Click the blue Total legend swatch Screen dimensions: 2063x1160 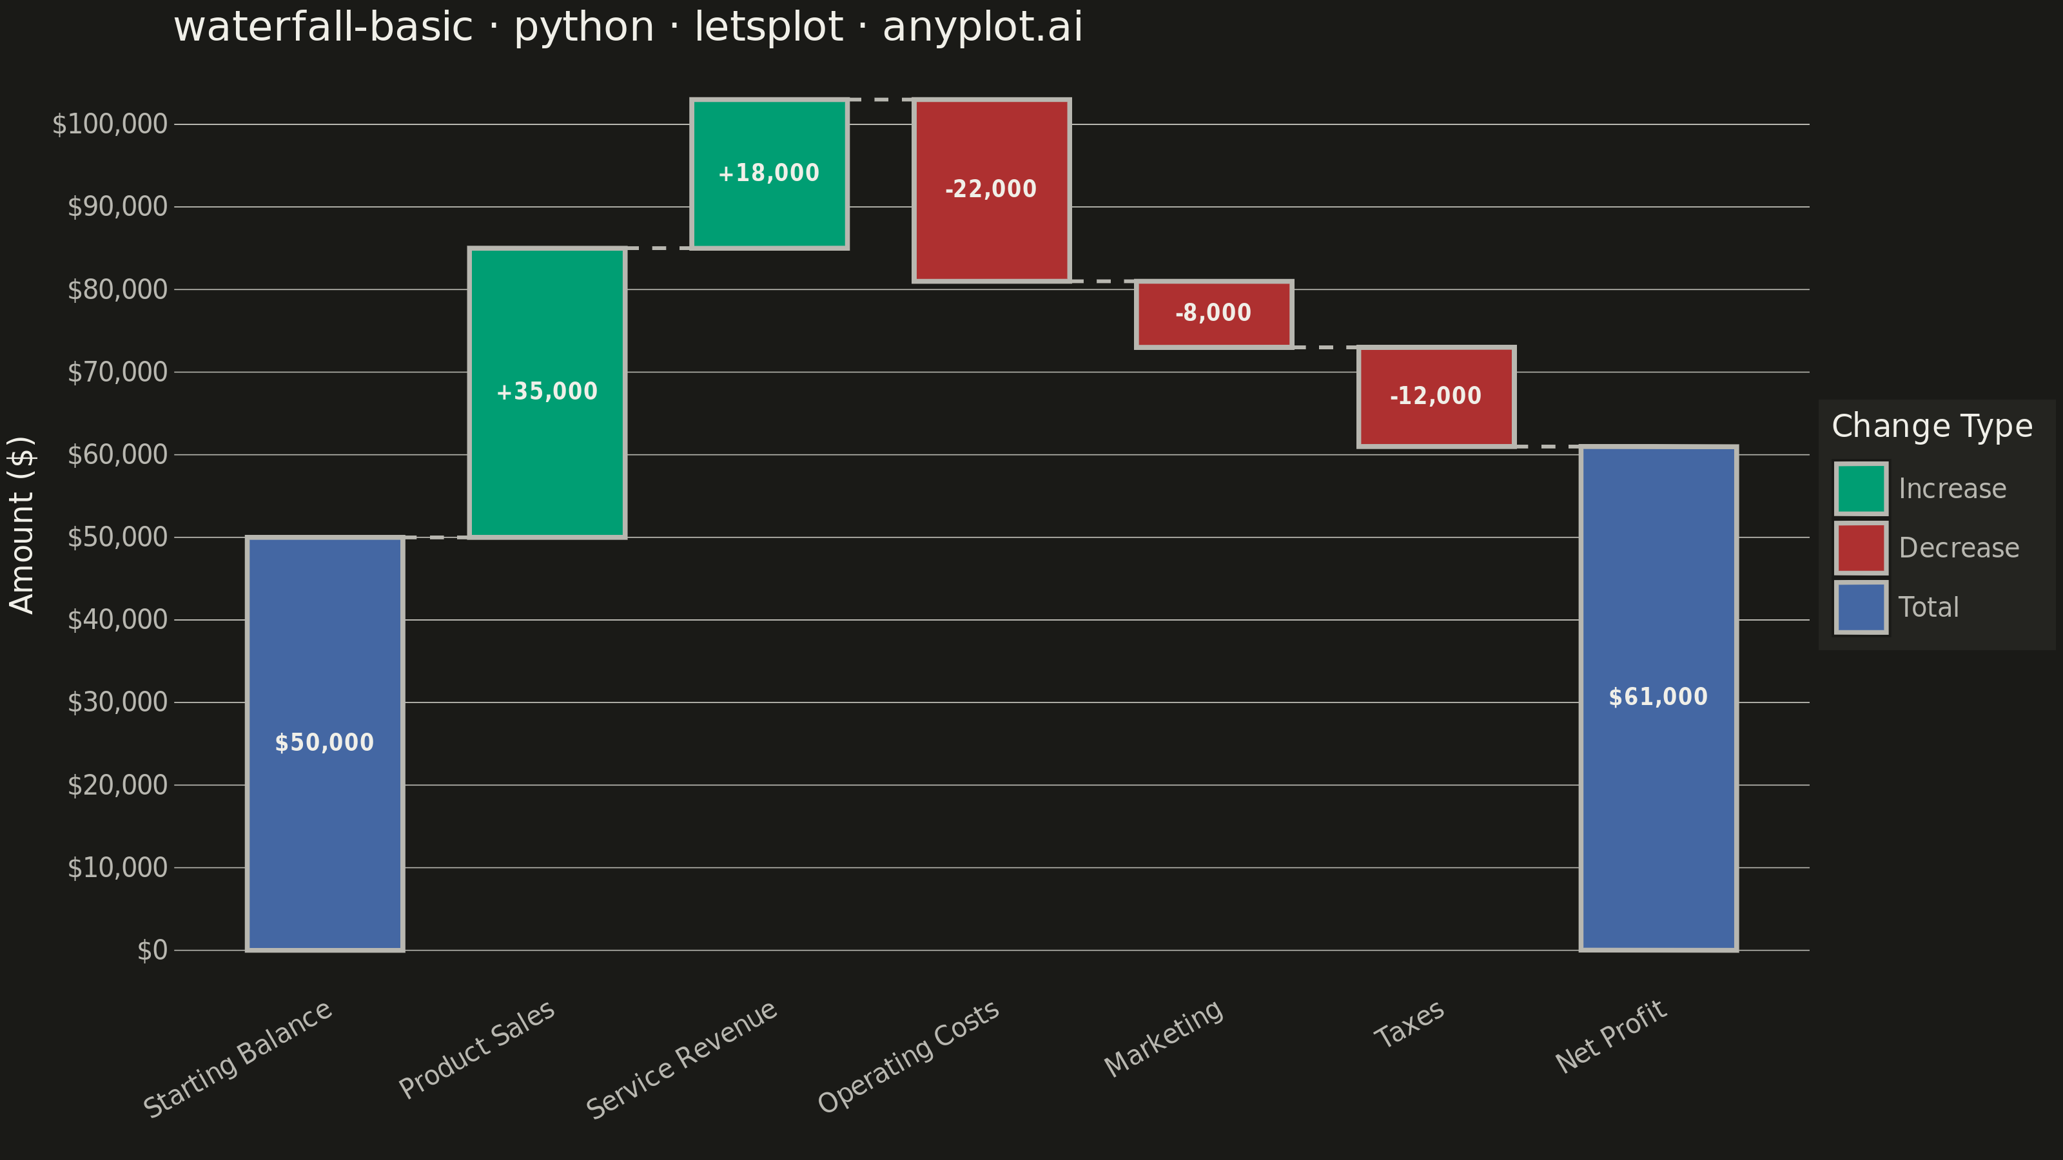(1861, 608)
